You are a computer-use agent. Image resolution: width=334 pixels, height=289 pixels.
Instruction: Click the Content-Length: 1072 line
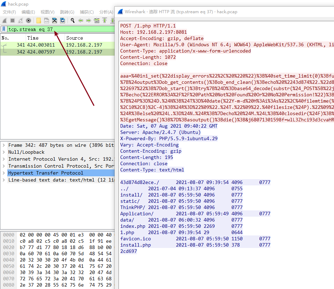[148, 57]
